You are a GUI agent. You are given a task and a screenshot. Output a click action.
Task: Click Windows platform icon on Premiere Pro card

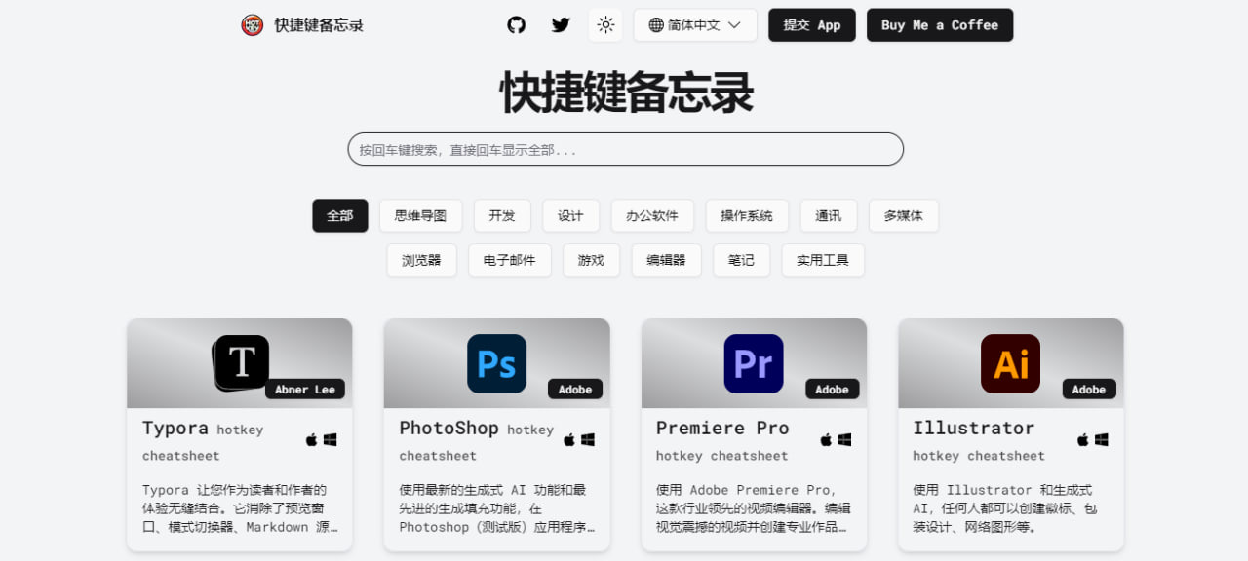coord(844,440)
